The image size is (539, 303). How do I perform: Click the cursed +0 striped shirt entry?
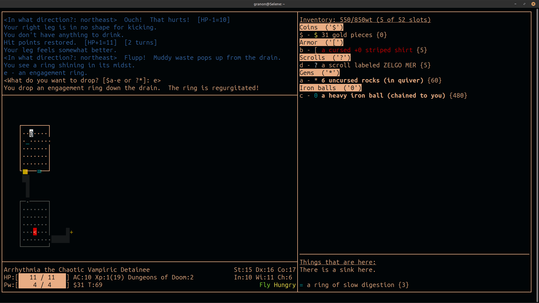point(363,50)
